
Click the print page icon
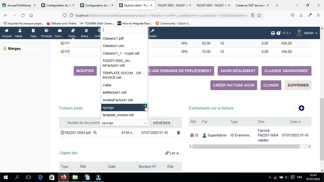click(x=273, y=33)
